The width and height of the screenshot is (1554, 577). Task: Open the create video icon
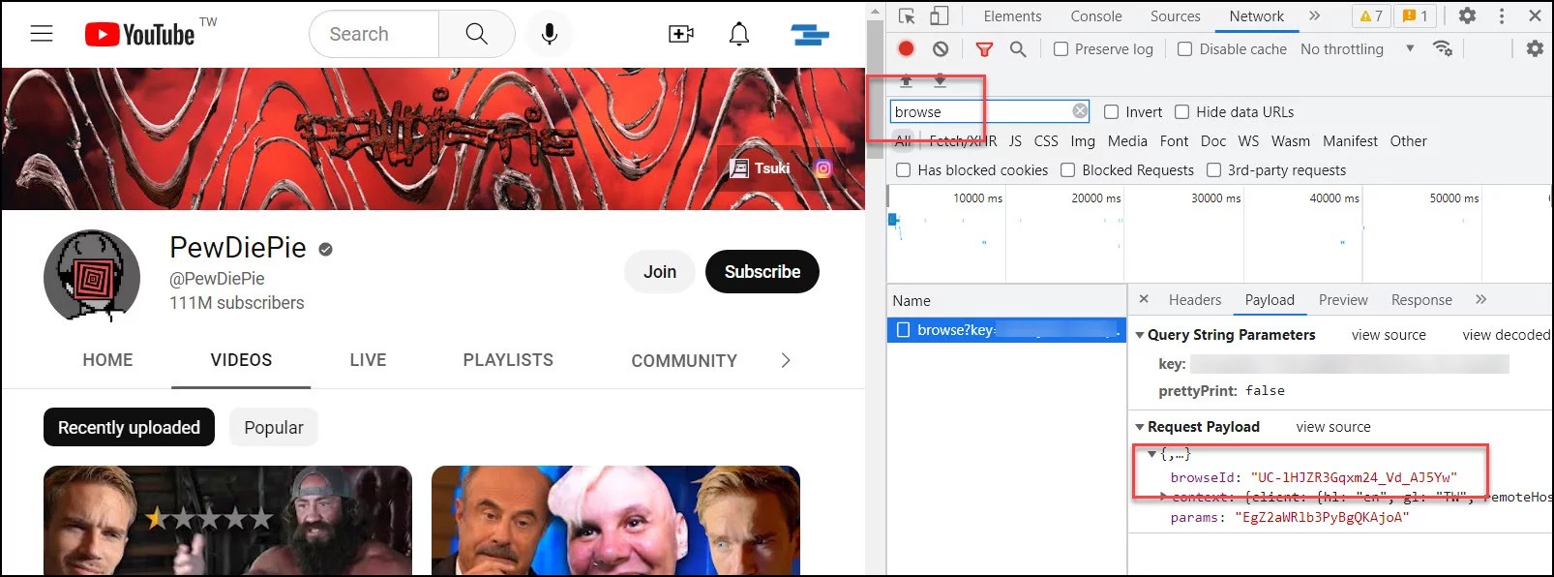pyautogui.click(x=681, y=34)
